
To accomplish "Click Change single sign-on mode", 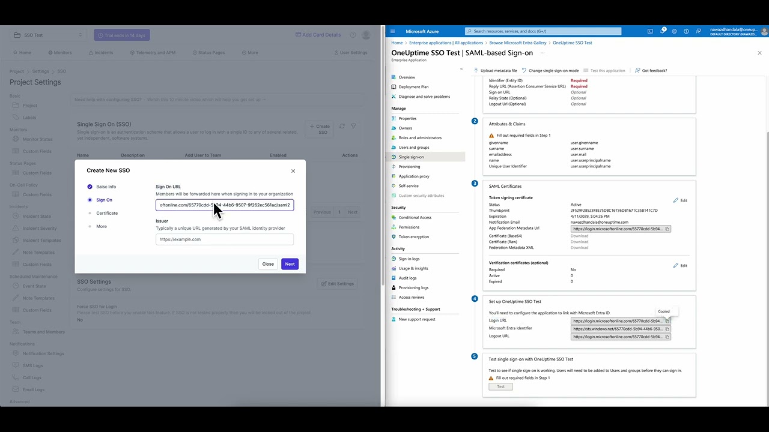I will click(550, 71).
